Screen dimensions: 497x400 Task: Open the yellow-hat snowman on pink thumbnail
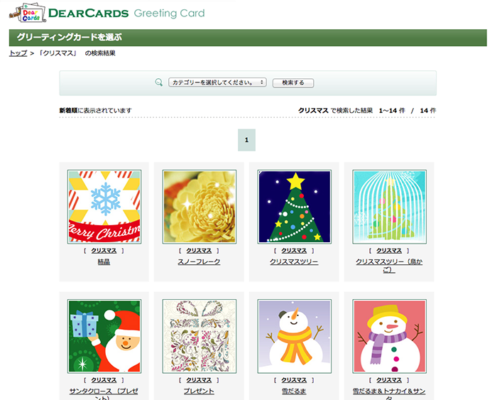pos(390,336)
